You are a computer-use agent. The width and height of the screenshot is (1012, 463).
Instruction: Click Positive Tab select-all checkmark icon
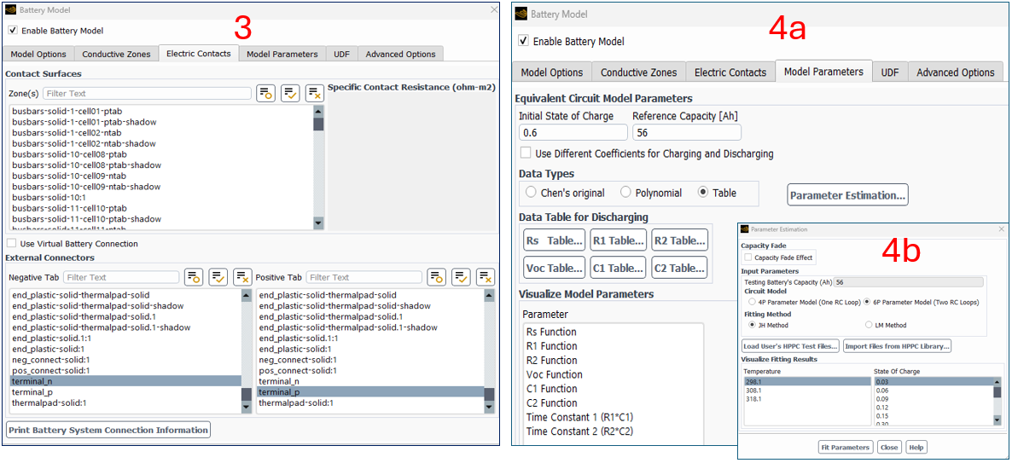click(x=462, y=277)
